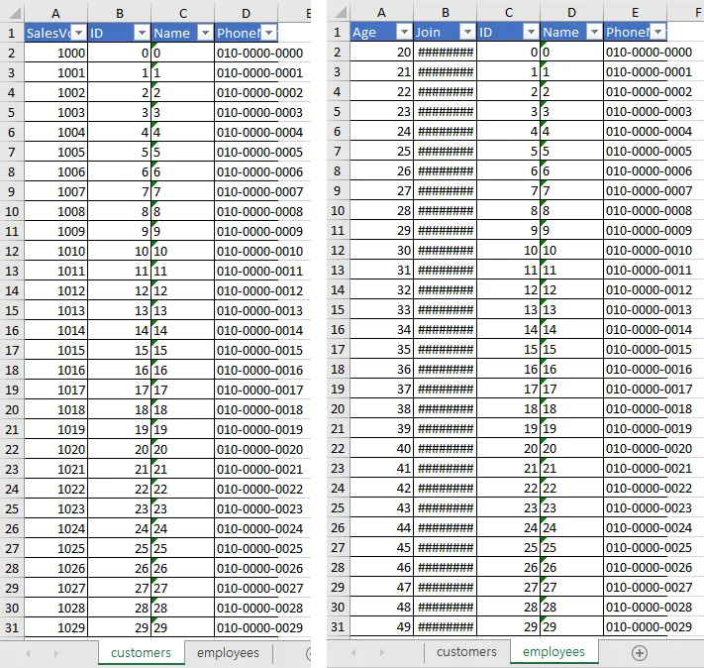The width and height of the screenshot is (704, 668).
Task: Expand the Join column filter arrow
Action: pyautogui.click(x=465, y=33)
